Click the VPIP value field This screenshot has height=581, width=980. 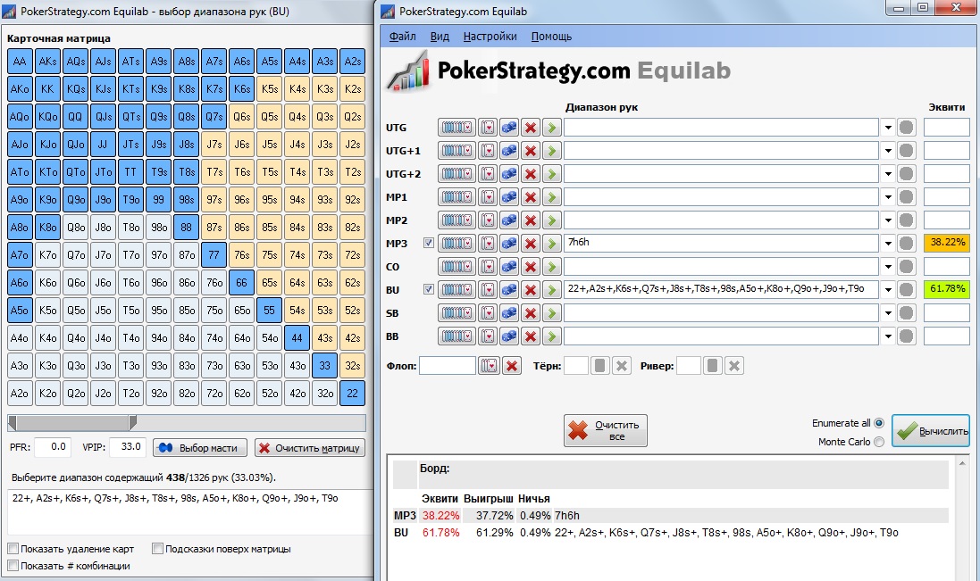[128, 447]
